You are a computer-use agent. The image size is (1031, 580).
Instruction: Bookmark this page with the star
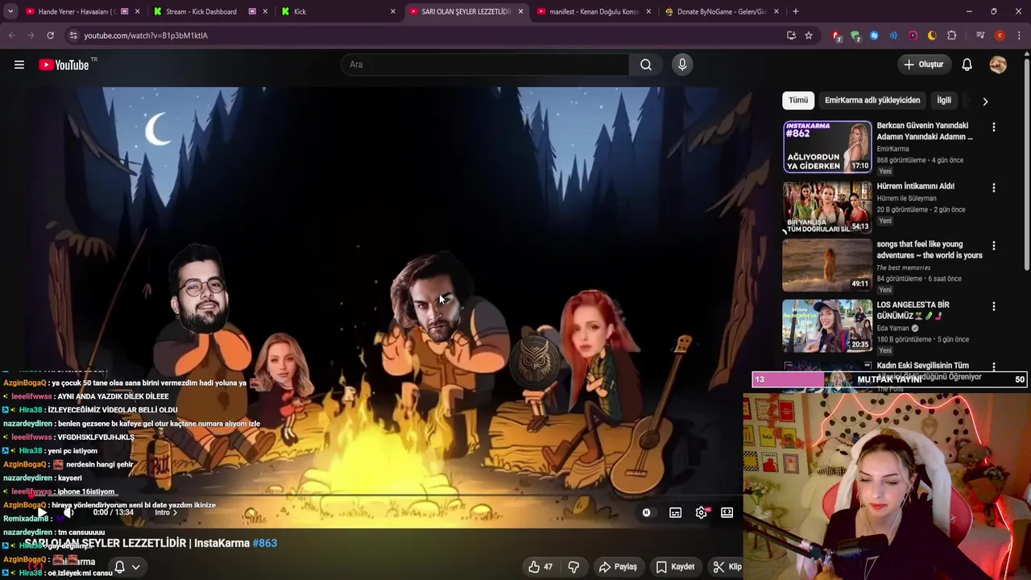point(808,35)
